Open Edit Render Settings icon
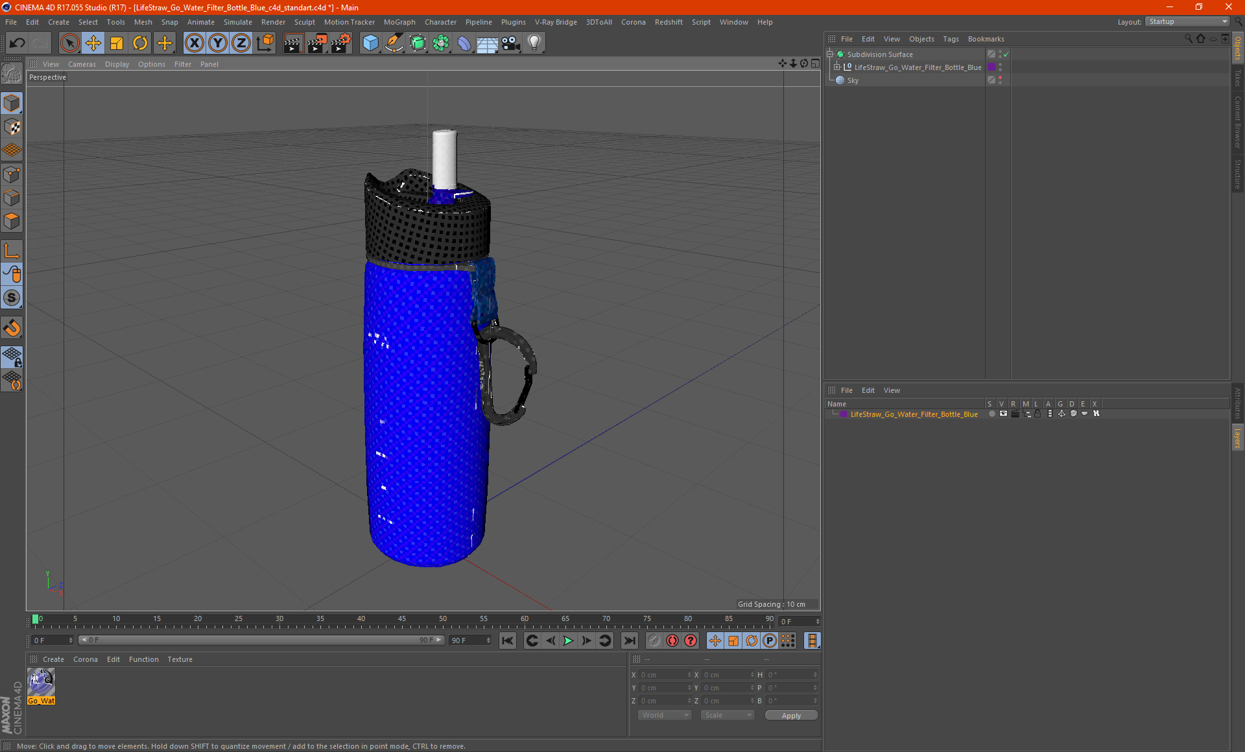The width and height of the screenshot is (1245, 752). (340, 43)
